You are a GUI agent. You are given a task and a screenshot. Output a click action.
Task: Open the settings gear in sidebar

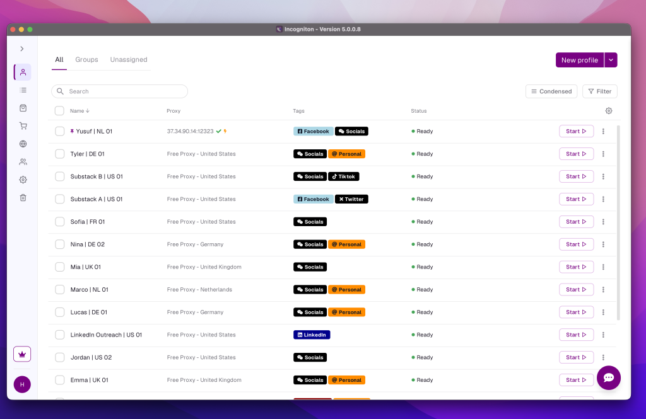point(23,180)
